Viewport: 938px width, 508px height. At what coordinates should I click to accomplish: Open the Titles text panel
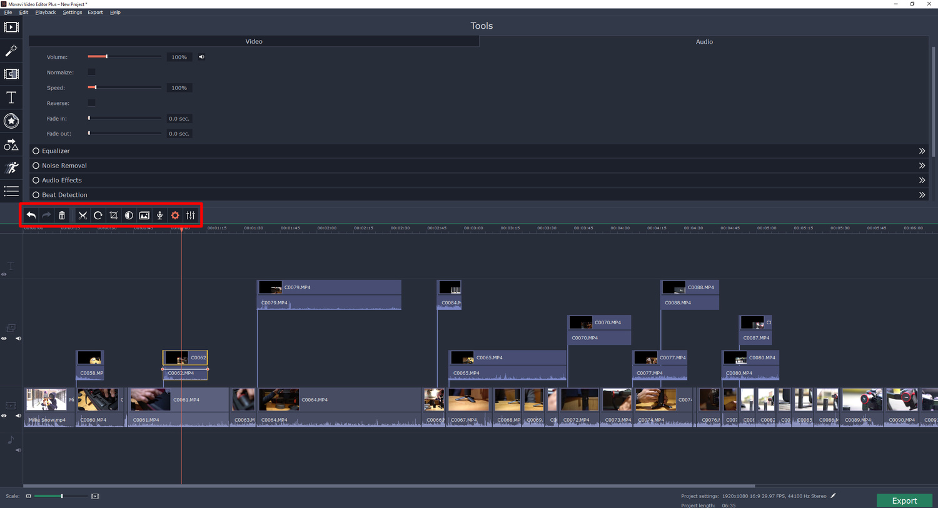11,97
